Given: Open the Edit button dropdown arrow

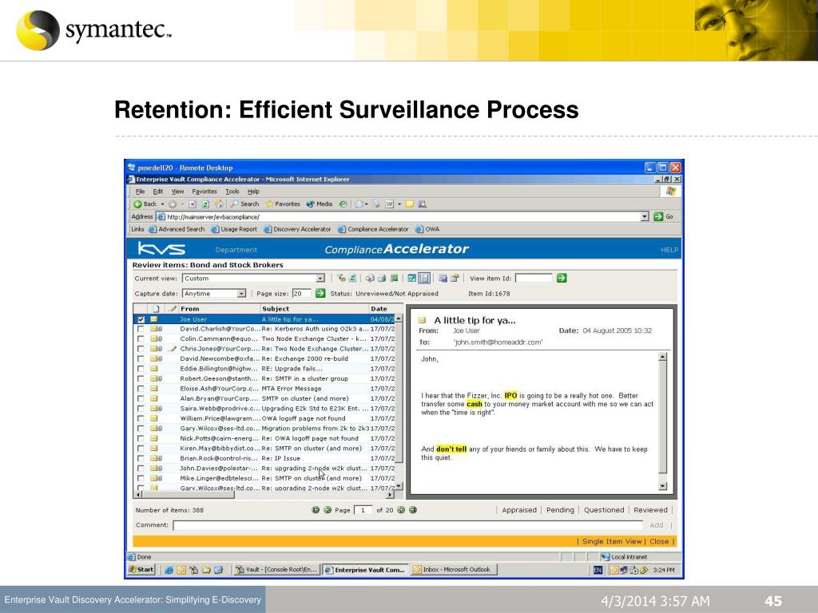Looking at the screenshot, I should pos(399,204).
